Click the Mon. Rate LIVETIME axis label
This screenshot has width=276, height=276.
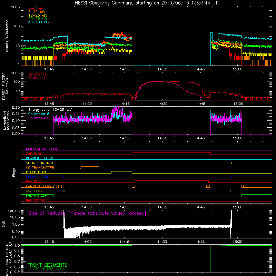point(8,259)
